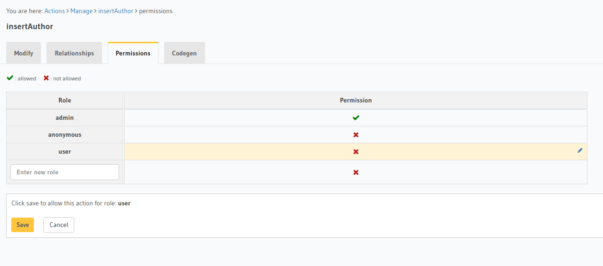Click the insertAuthor breadcrumb link
The width and height of the screenshot is (603, 266).
pos(116,11)
